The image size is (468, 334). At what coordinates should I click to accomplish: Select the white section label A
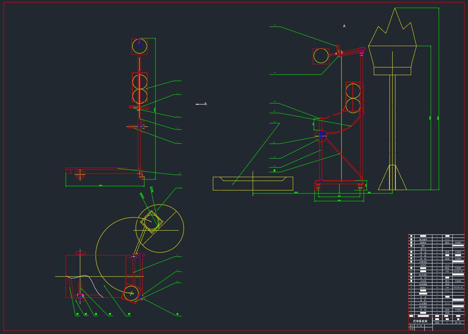(x=344, y=26)
